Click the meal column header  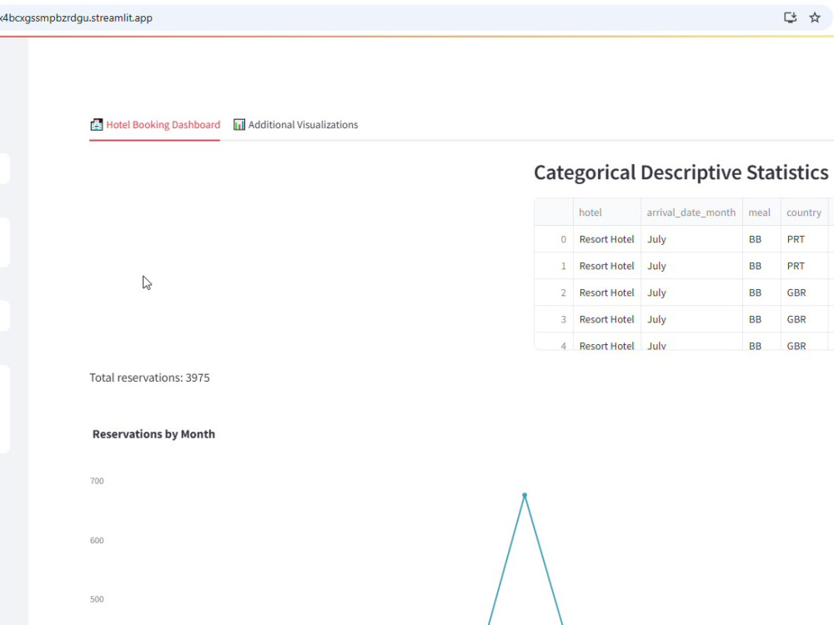tap(761, 212)
